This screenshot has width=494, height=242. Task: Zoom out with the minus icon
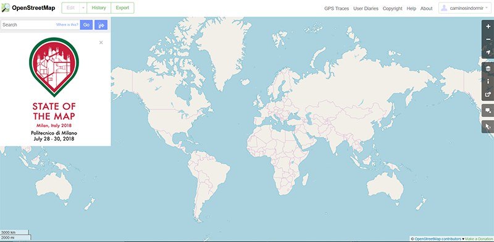tap(488, 40)
